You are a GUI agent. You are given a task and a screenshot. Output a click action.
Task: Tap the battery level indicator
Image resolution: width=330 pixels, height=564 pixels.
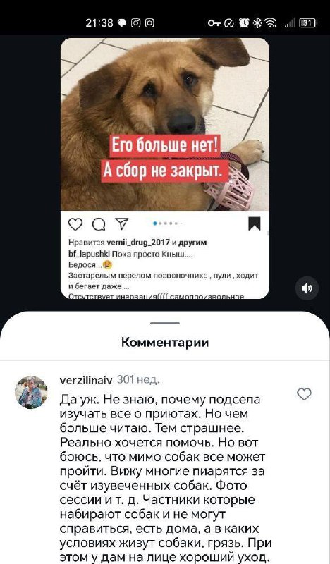point(307,23)
